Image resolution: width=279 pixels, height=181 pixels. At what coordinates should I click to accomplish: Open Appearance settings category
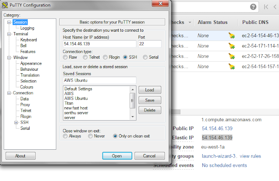click(x=31, y=63)
